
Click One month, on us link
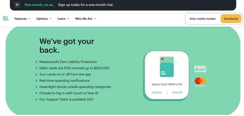point(39,5)
